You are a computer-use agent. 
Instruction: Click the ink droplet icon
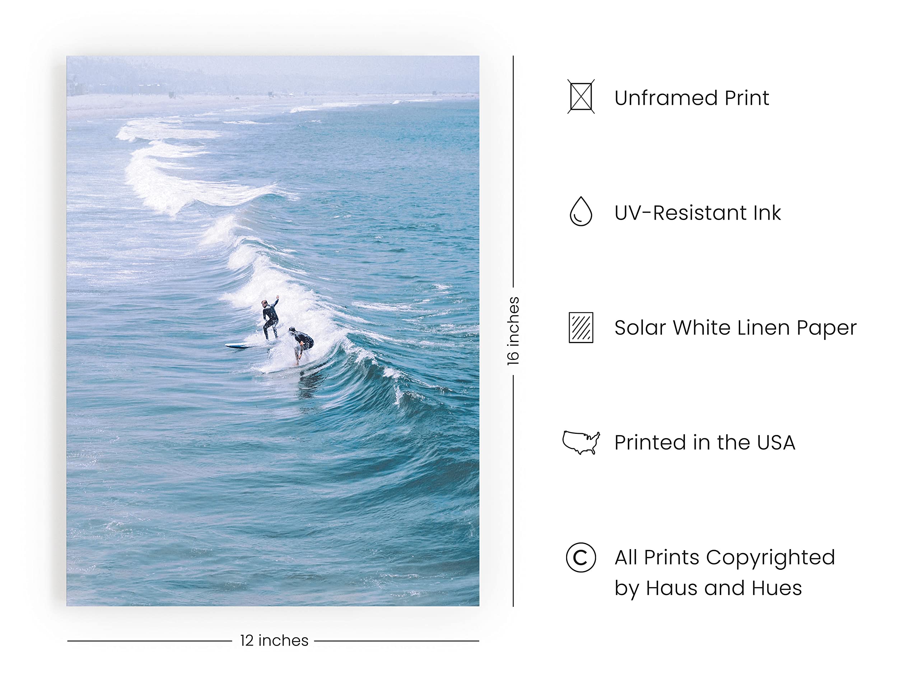coord(581,211)
